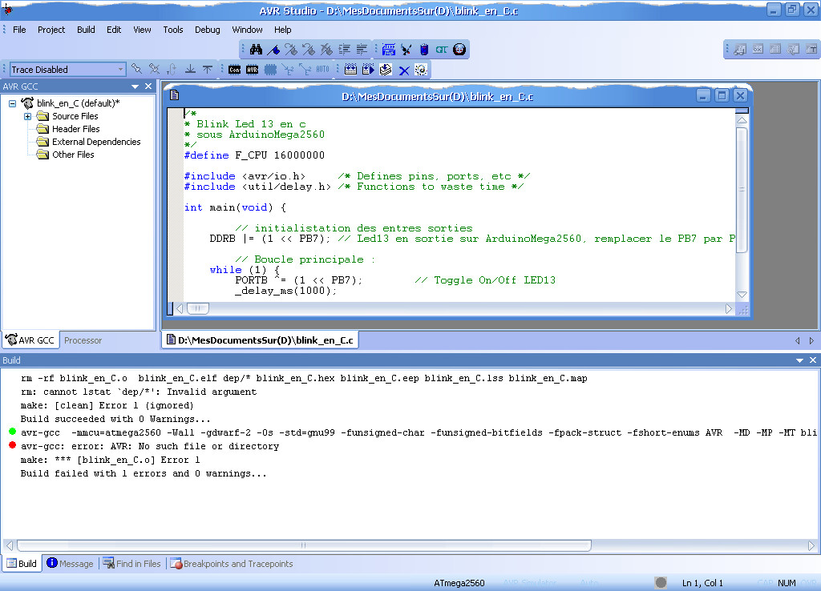Click the build output horizontal scrollbar
This screenshot has height=591, width=821.
pos(303,545)
